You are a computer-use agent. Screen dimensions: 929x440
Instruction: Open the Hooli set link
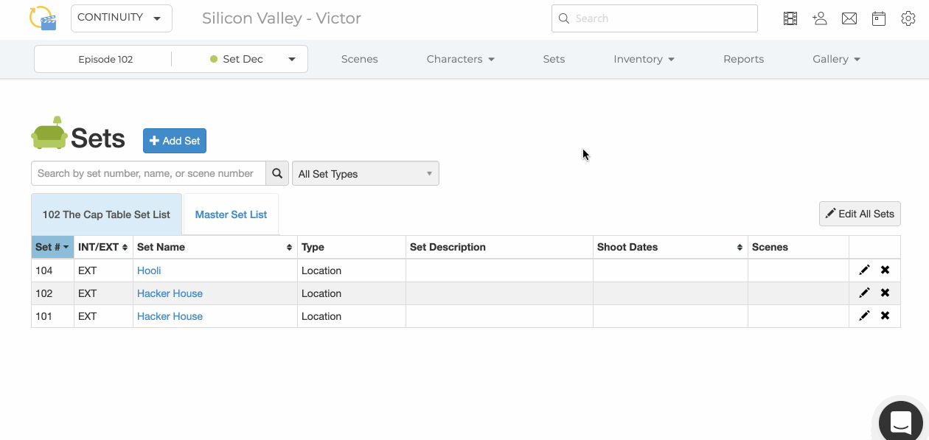pyautogui.click(x=149, y=270)
